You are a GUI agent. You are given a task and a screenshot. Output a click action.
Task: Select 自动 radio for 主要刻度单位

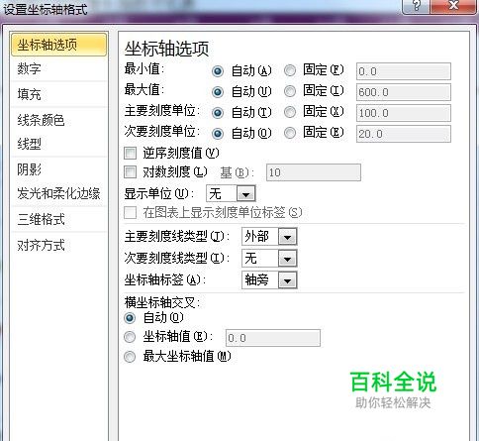pos(218,113)
